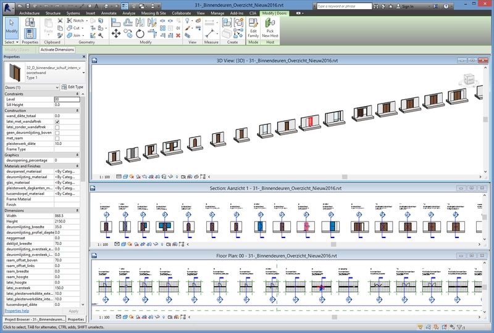Image resolution: width=494 pixels, height=333 pixels.
Task: Uncheck the latei_met_wandaftrek checkbox
Action: [x=57, y=121]
